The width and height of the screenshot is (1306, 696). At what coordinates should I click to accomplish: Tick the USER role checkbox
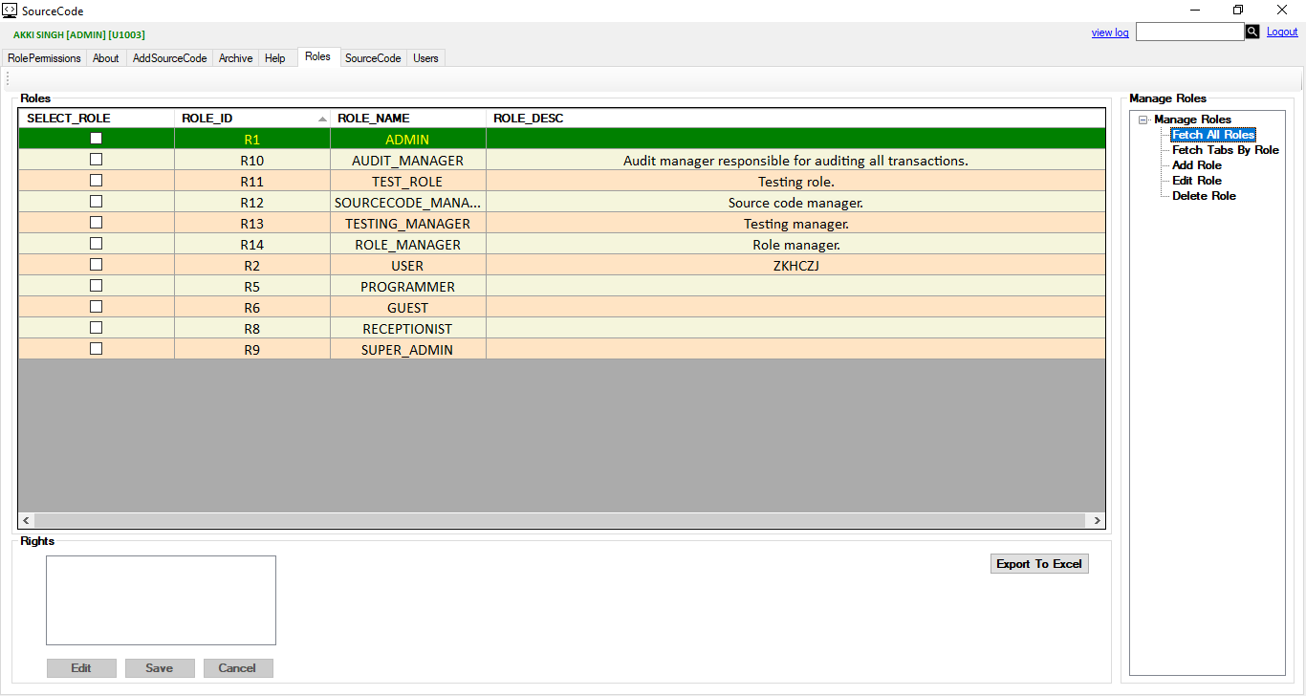click(96, 265)
